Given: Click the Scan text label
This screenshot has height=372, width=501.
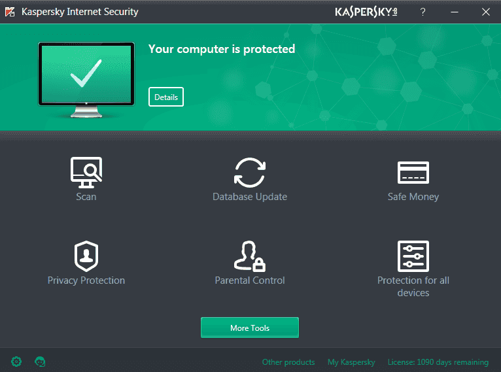Looking at the screenshot, I should (x=86, y=197).
